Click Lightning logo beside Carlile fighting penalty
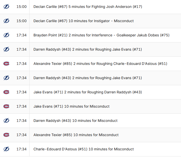 pos(6,7)
